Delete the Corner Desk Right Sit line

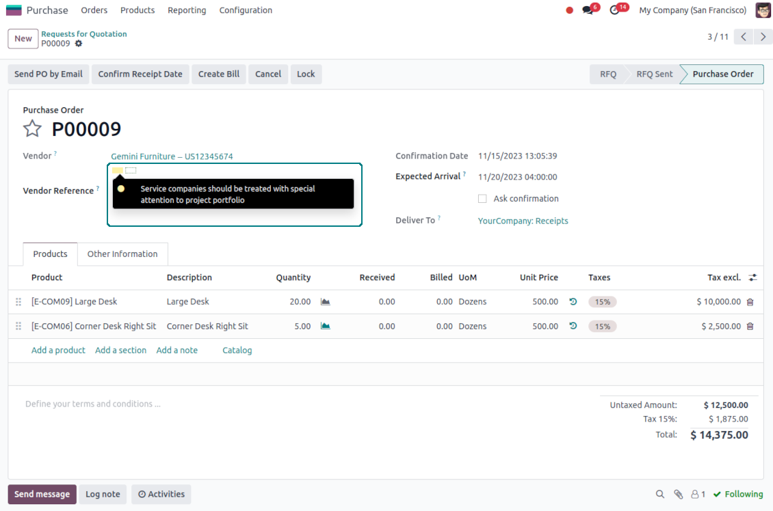750,327
